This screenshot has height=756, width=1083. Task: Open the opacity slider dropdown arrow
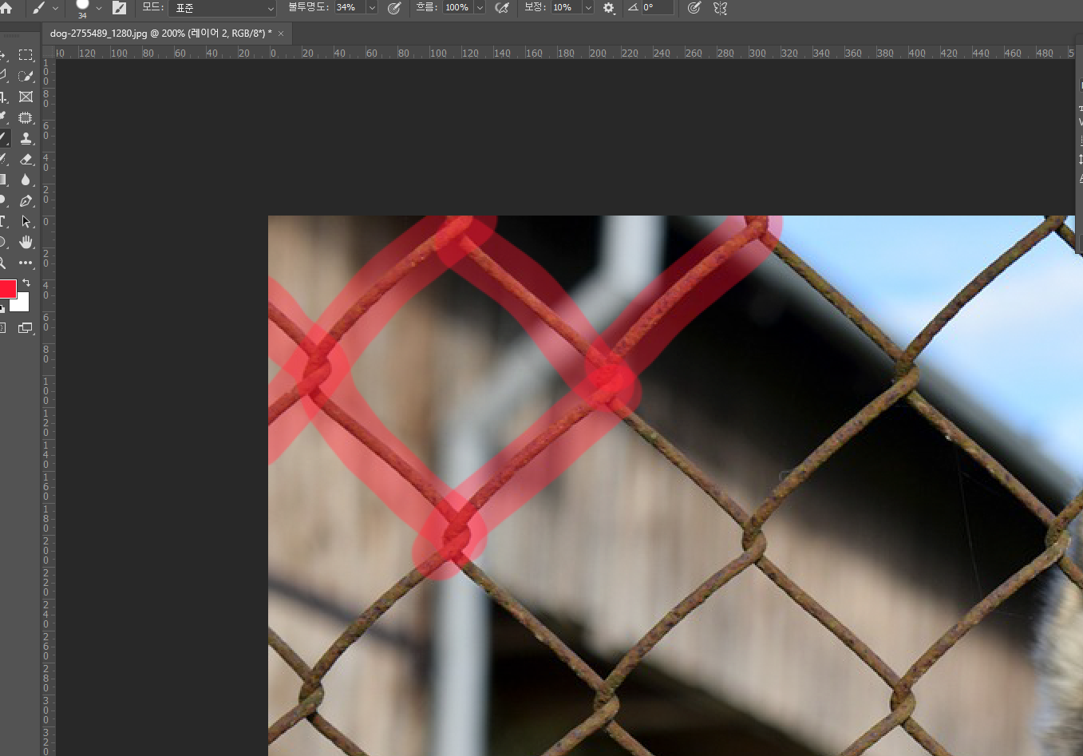pos(372,8)
